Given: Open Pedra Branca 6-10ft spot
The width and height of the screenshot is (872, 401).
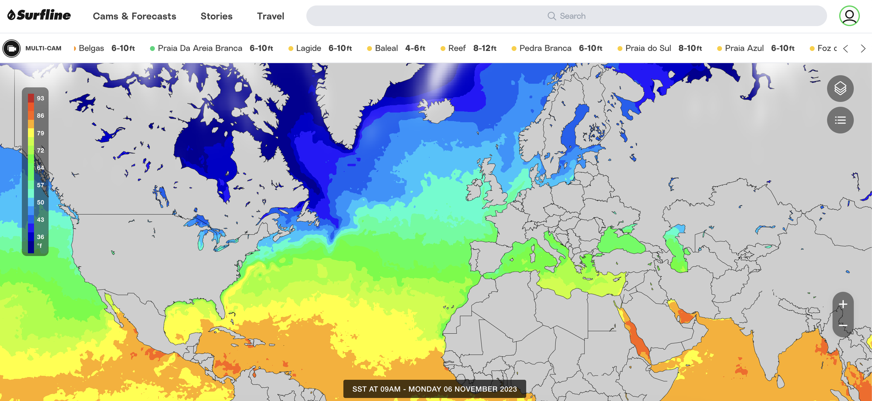Looking at the screenshot, I should (x=557, y=48).
